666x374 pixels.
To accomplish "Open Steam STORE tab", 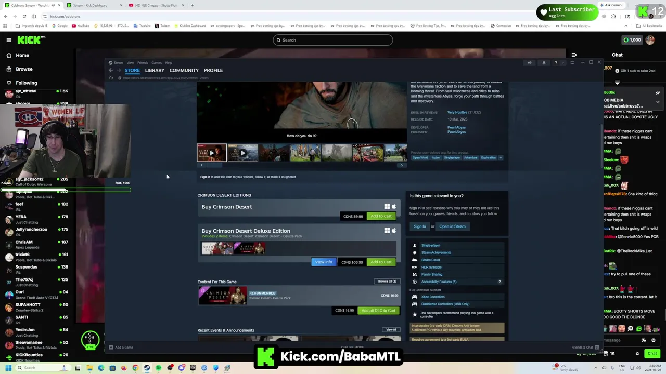I will click(132, 70).
